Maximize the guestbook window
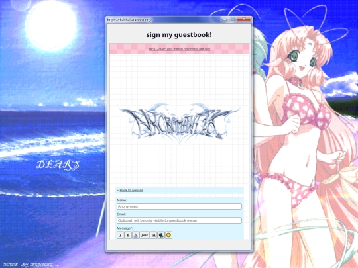358x268 pixels. tap(233, 19)
